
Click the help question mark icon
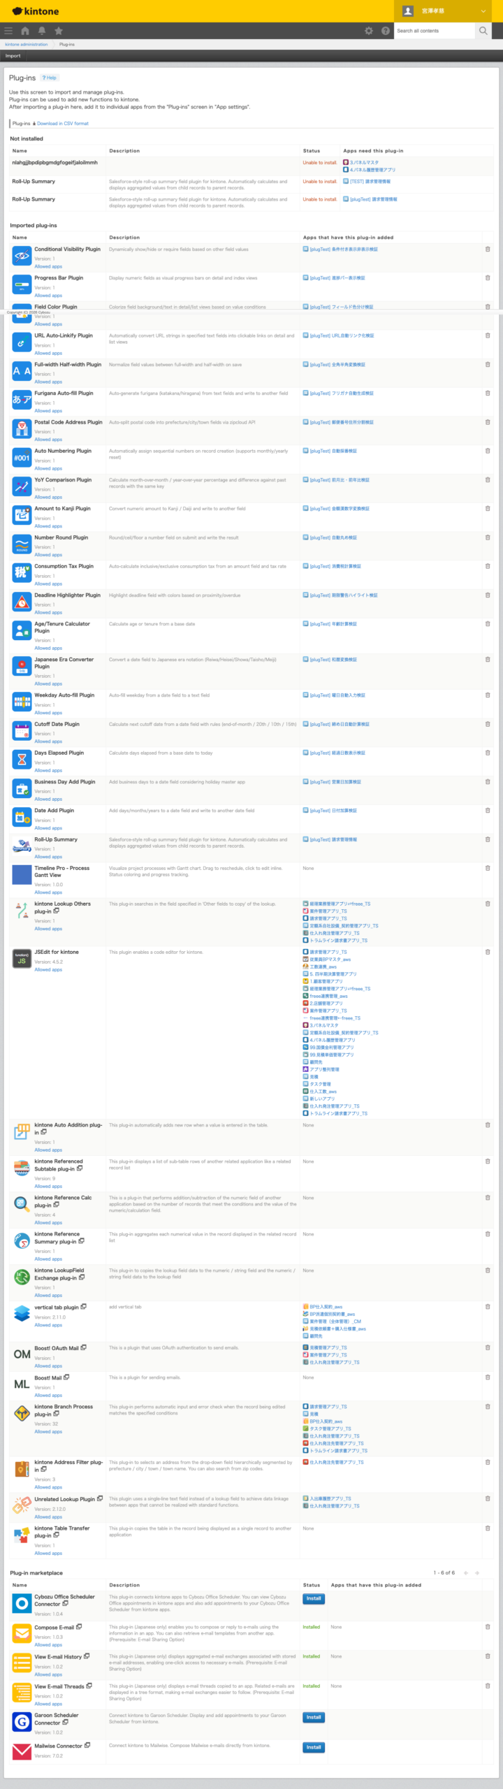pyautogui.click(x=386, y=31)
